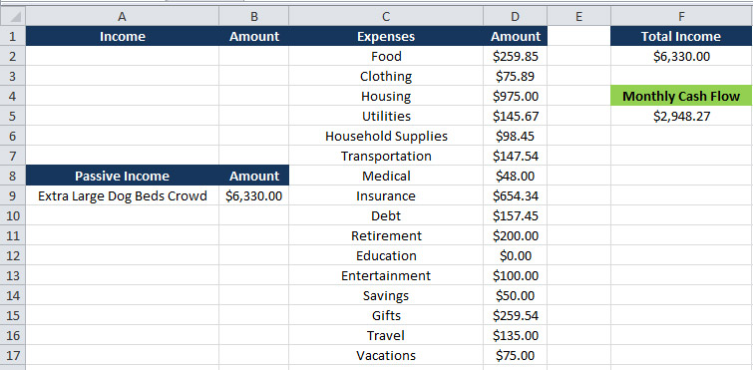Click the green Monthly Cash Flow cell
753x370 pixels.
coord(681,96)
